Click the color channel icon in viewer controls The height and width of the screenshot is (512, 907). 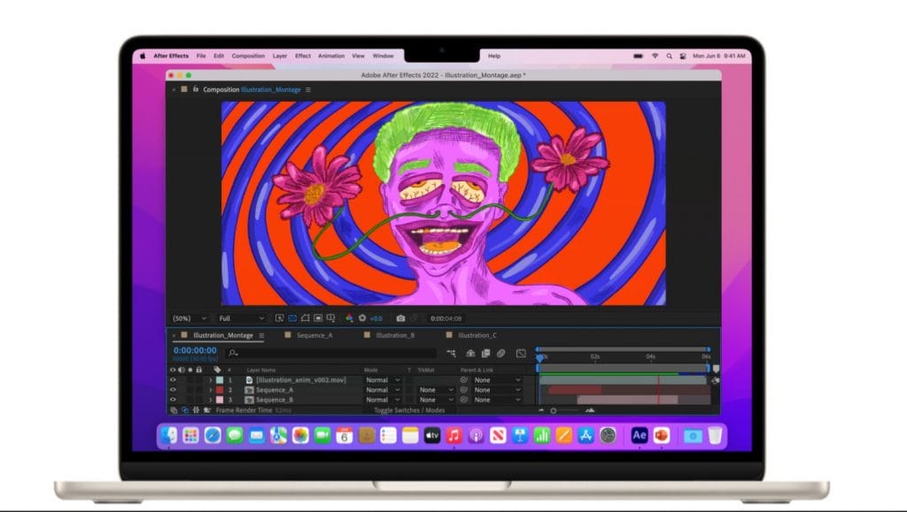click(349, 318)
